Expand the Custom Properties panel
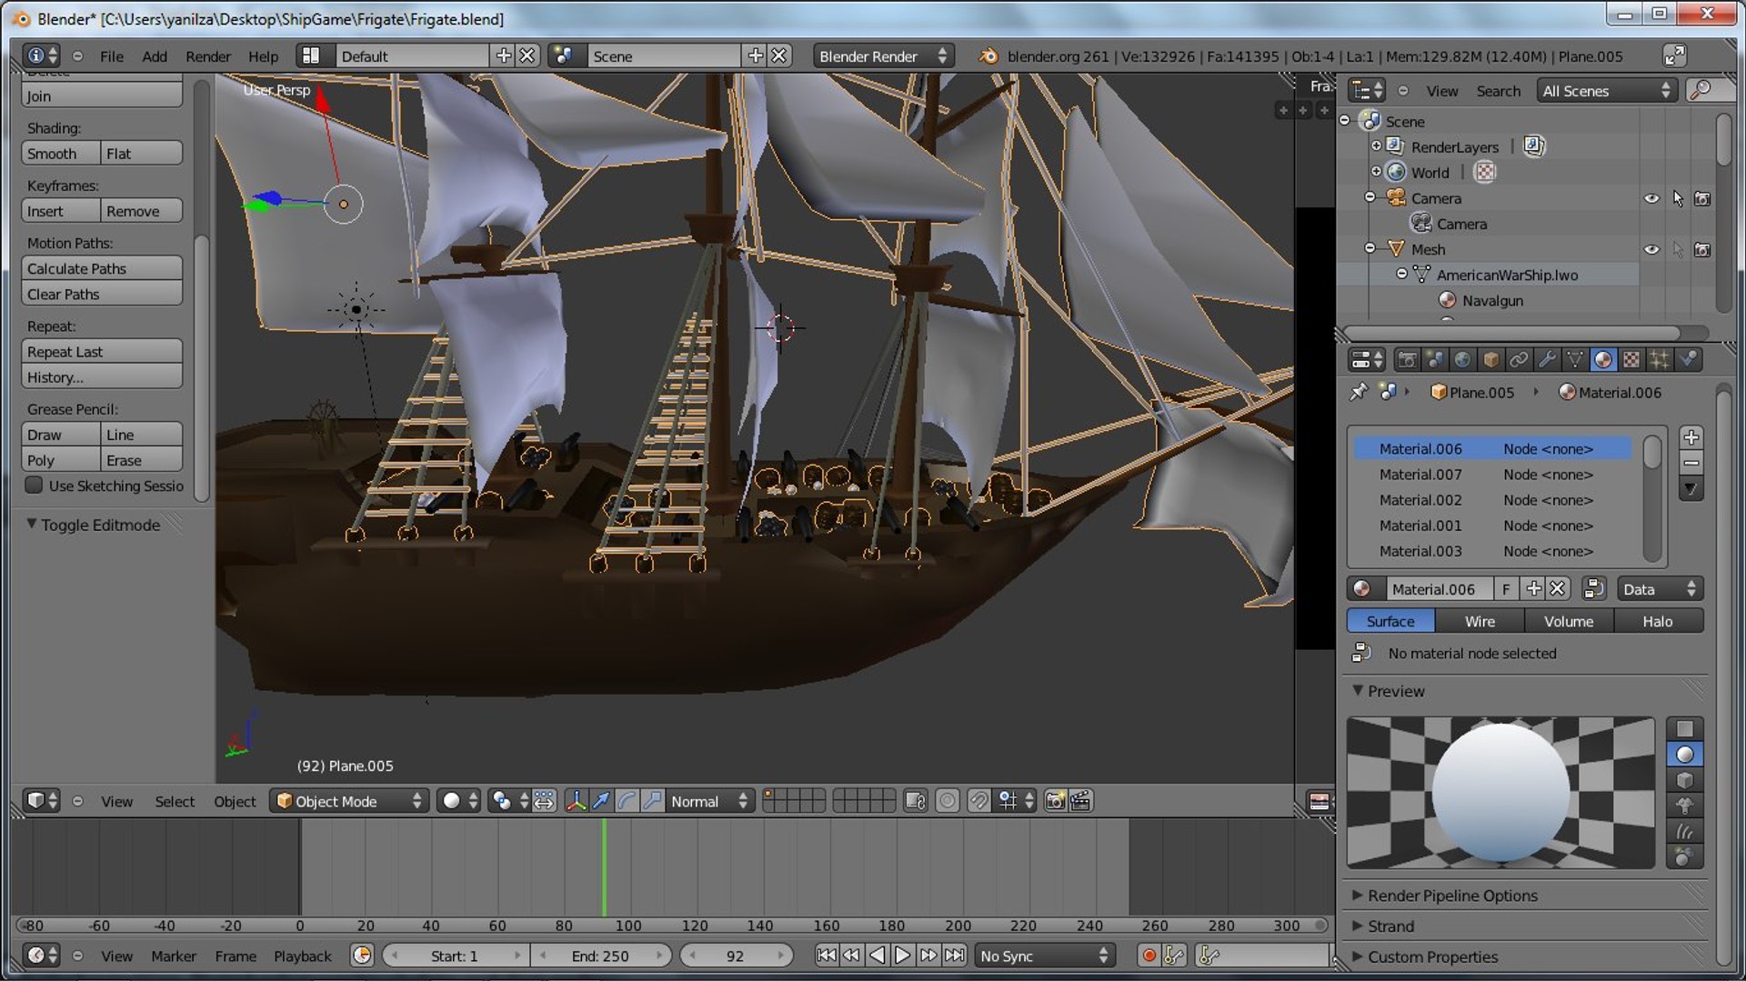This screenshot has height=981, width=1746. 1432,956
